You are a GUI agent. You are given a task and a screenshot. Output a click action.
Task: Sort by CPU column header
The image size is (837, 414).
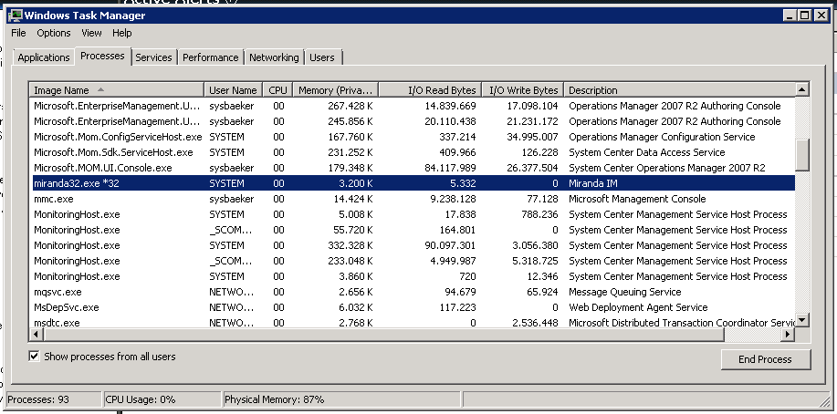click(x=277, y=90)
